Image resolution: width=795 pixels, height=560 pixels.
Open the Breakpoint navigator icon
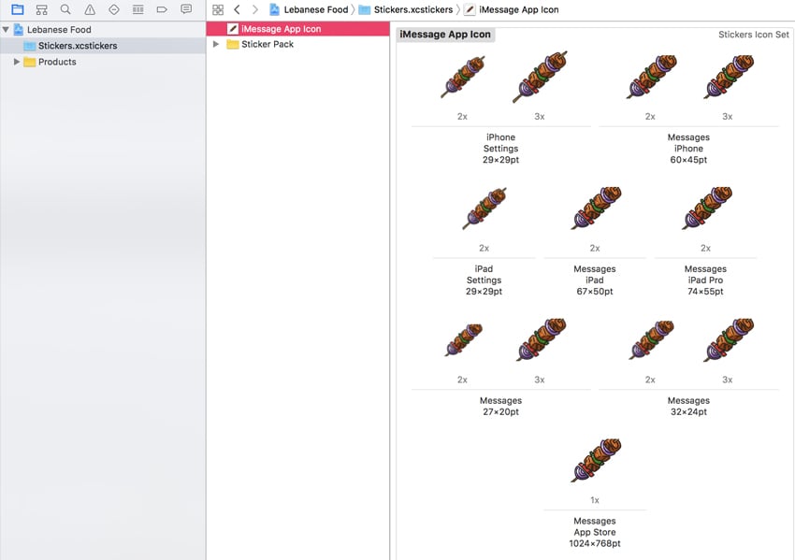(162, 9)
